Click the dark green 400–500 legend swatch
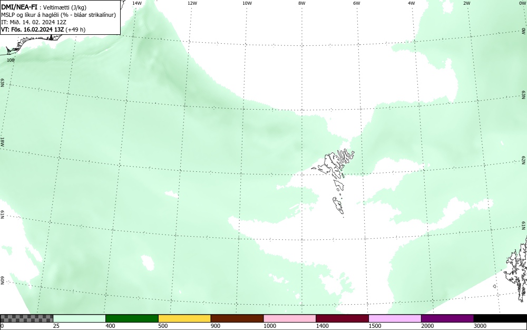 (132, 318)
